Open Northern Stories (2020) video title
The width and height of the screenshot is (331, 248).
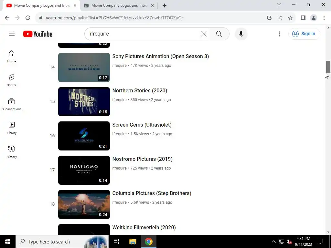pyautogui.click(x=140, y=90)
